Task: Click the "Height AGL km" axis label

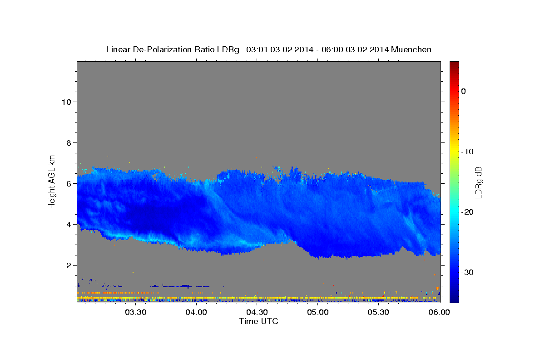Action: pyautogui.click(x=52, y=181)
